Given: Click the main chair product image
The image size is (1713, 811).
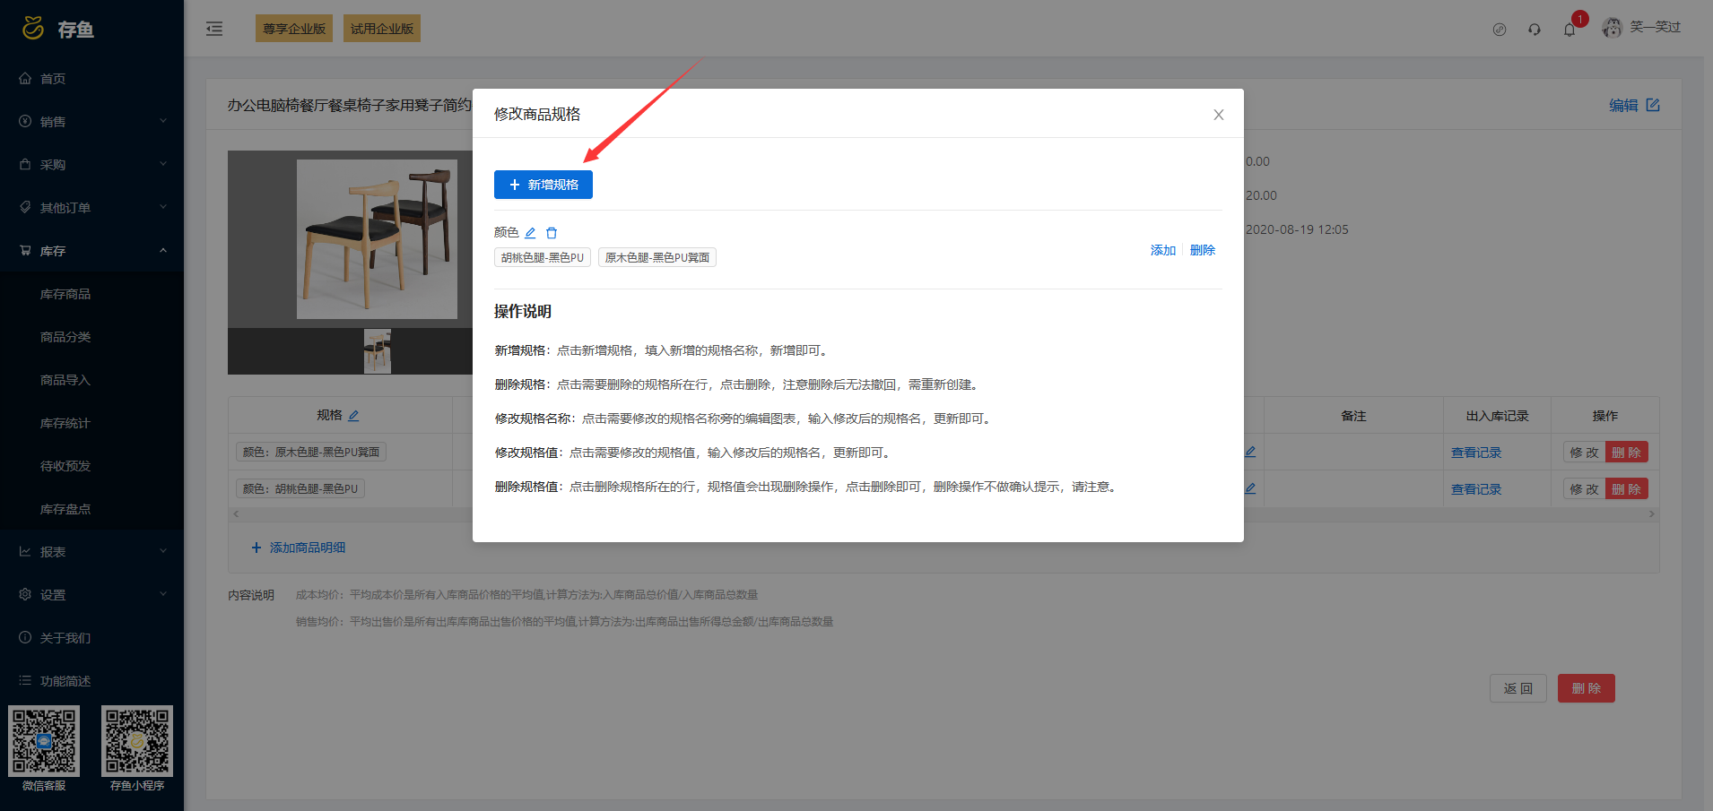Looking at the screenshot, I should pyautogui.click(x=377, y=239).
